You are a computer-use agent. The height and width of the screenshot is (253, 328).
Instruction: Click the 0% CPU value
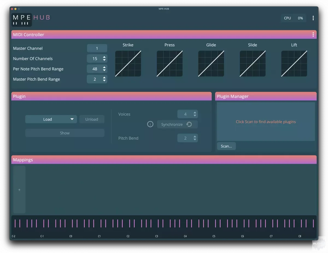click(300, 18)
